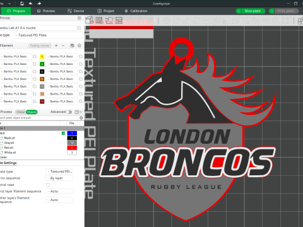
Task: Open the Filament section settings gear
Action: [80, 45]
